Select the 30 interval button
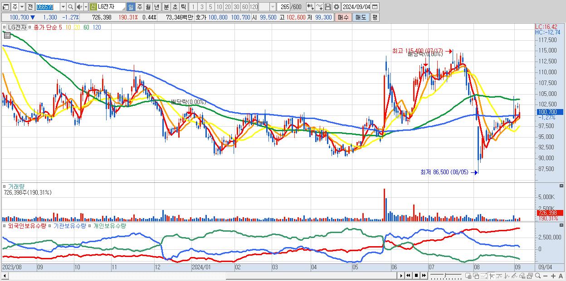 click(x=236, y=7)
